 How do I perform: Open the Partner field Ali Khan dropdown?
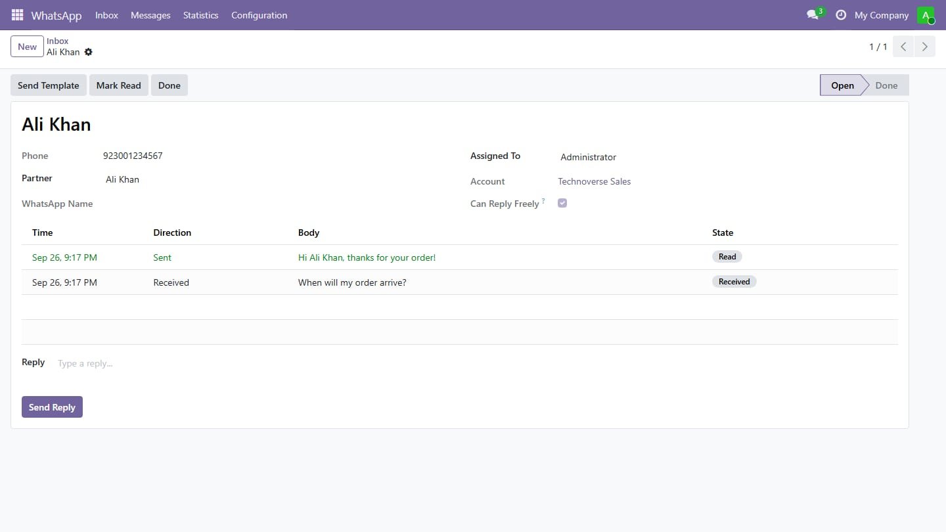tap(276, 179)
